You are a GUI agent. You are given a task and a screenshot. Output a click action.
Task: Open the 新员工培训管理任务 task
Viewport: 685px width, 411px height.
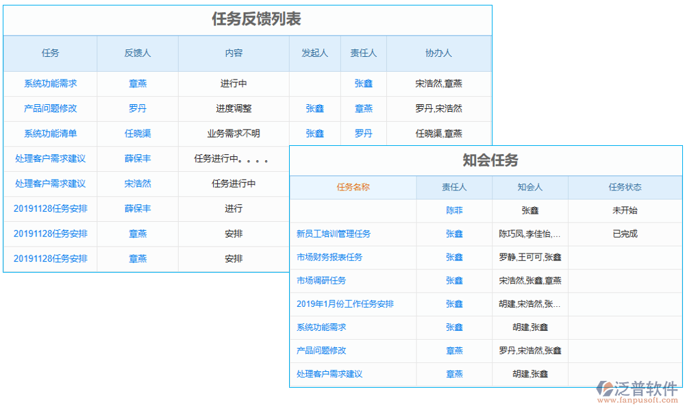(332, 234)
